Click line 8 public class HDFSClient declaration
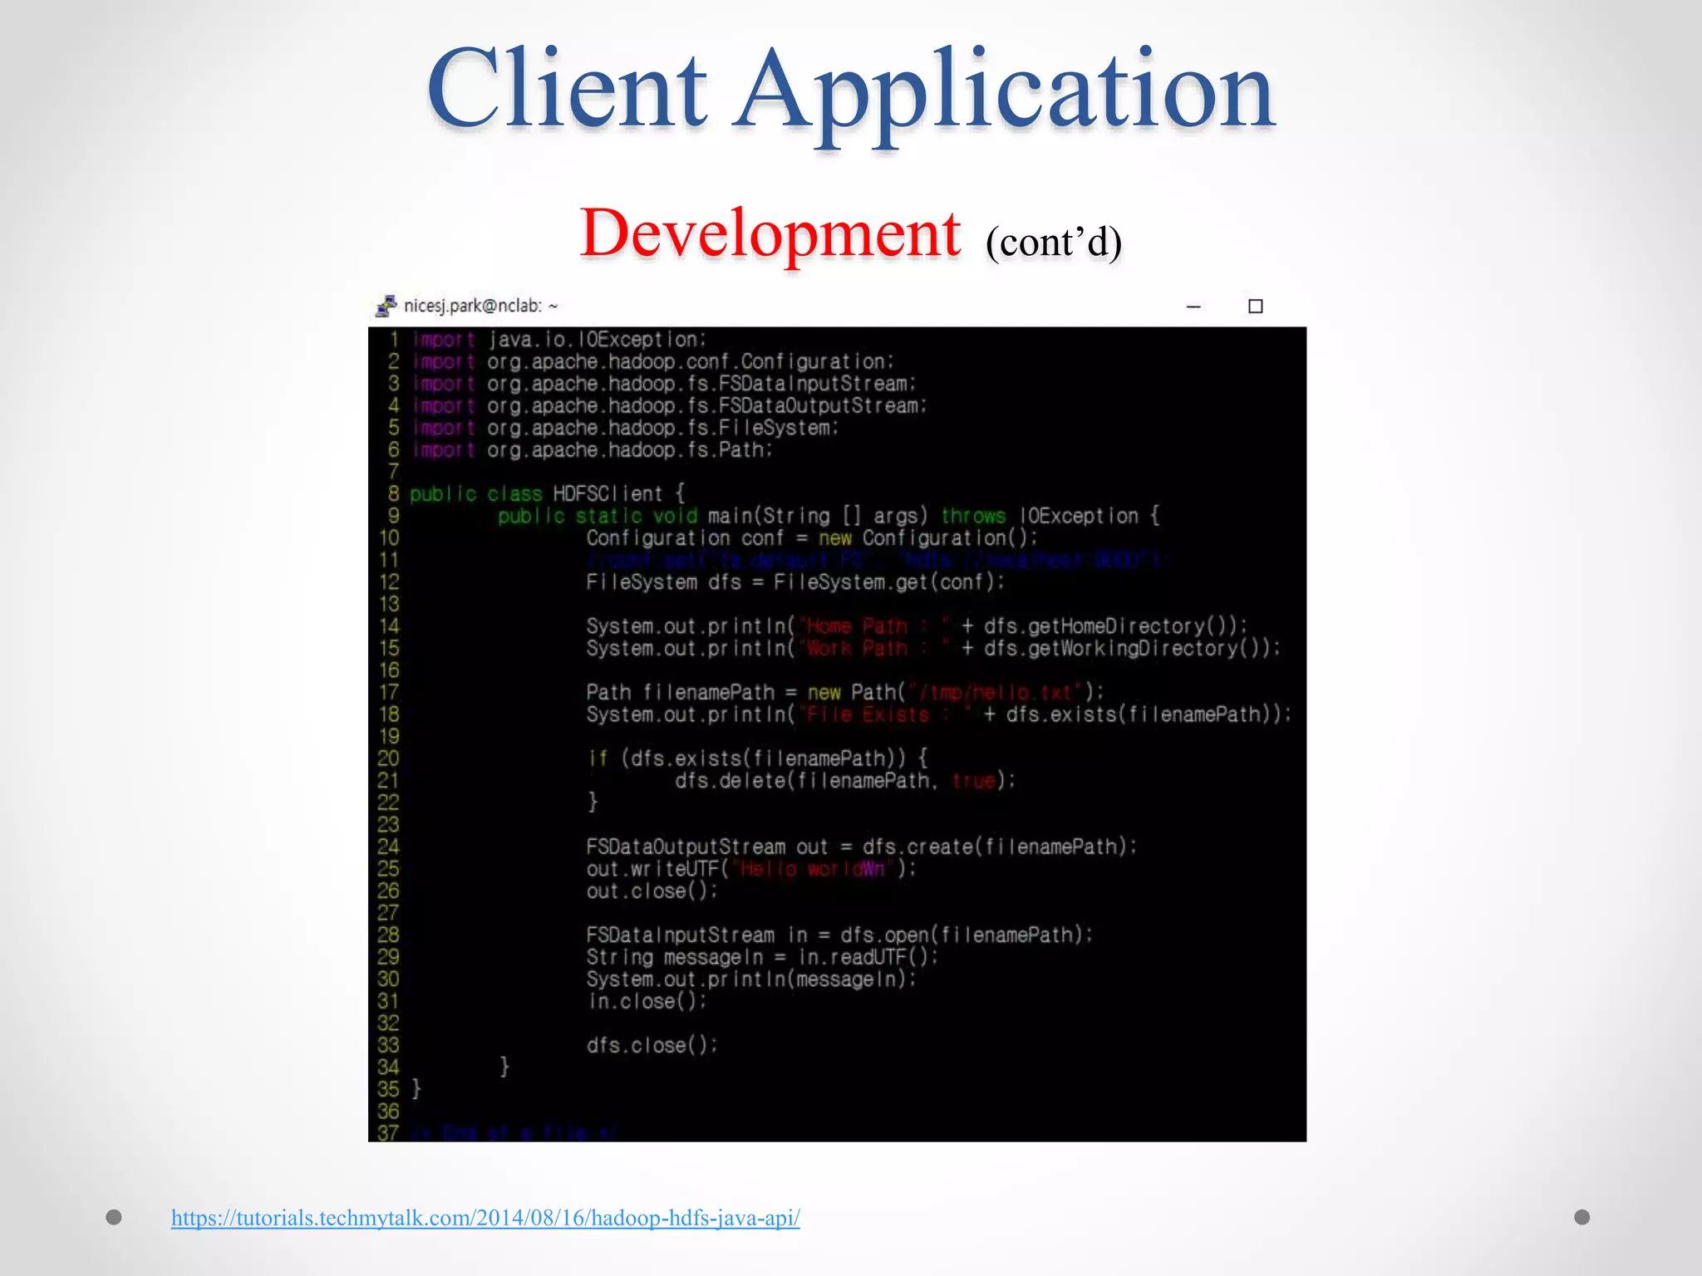This screenshot has height=1276, width=1702. tap(547, 493)
